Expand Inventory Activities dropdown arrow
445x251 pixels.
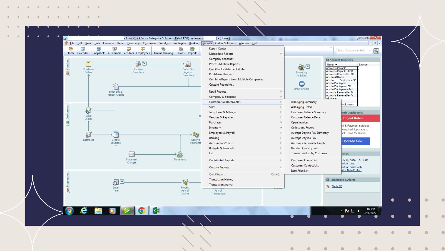tap(308, 67)
